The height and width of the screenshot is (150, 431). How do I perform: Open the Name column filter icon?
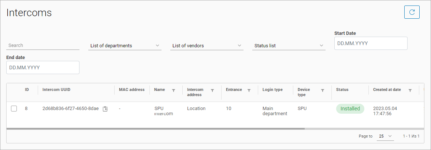click(x=174, y=90)
